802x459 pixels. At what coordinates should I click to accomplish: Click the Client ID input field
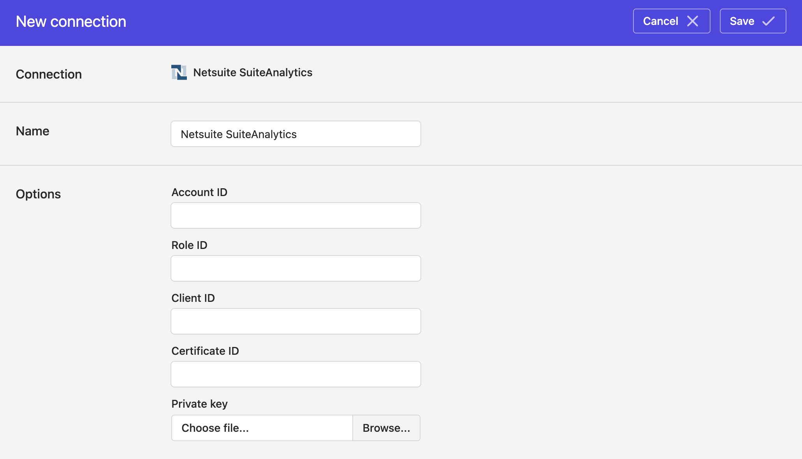pyautogui.click(x=296, y=321)
